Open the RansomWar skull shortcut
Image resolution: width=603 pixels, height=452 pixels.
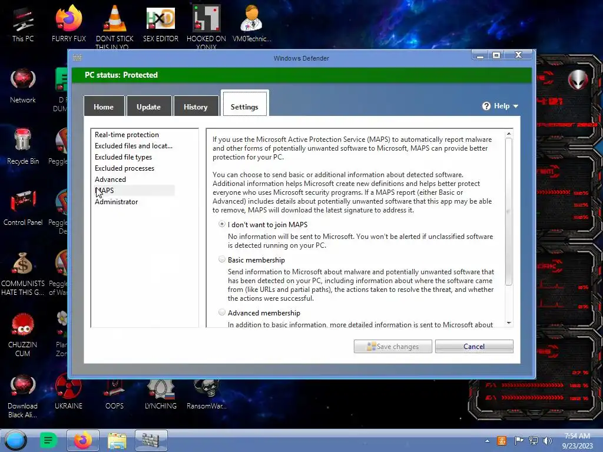point(207,394)
